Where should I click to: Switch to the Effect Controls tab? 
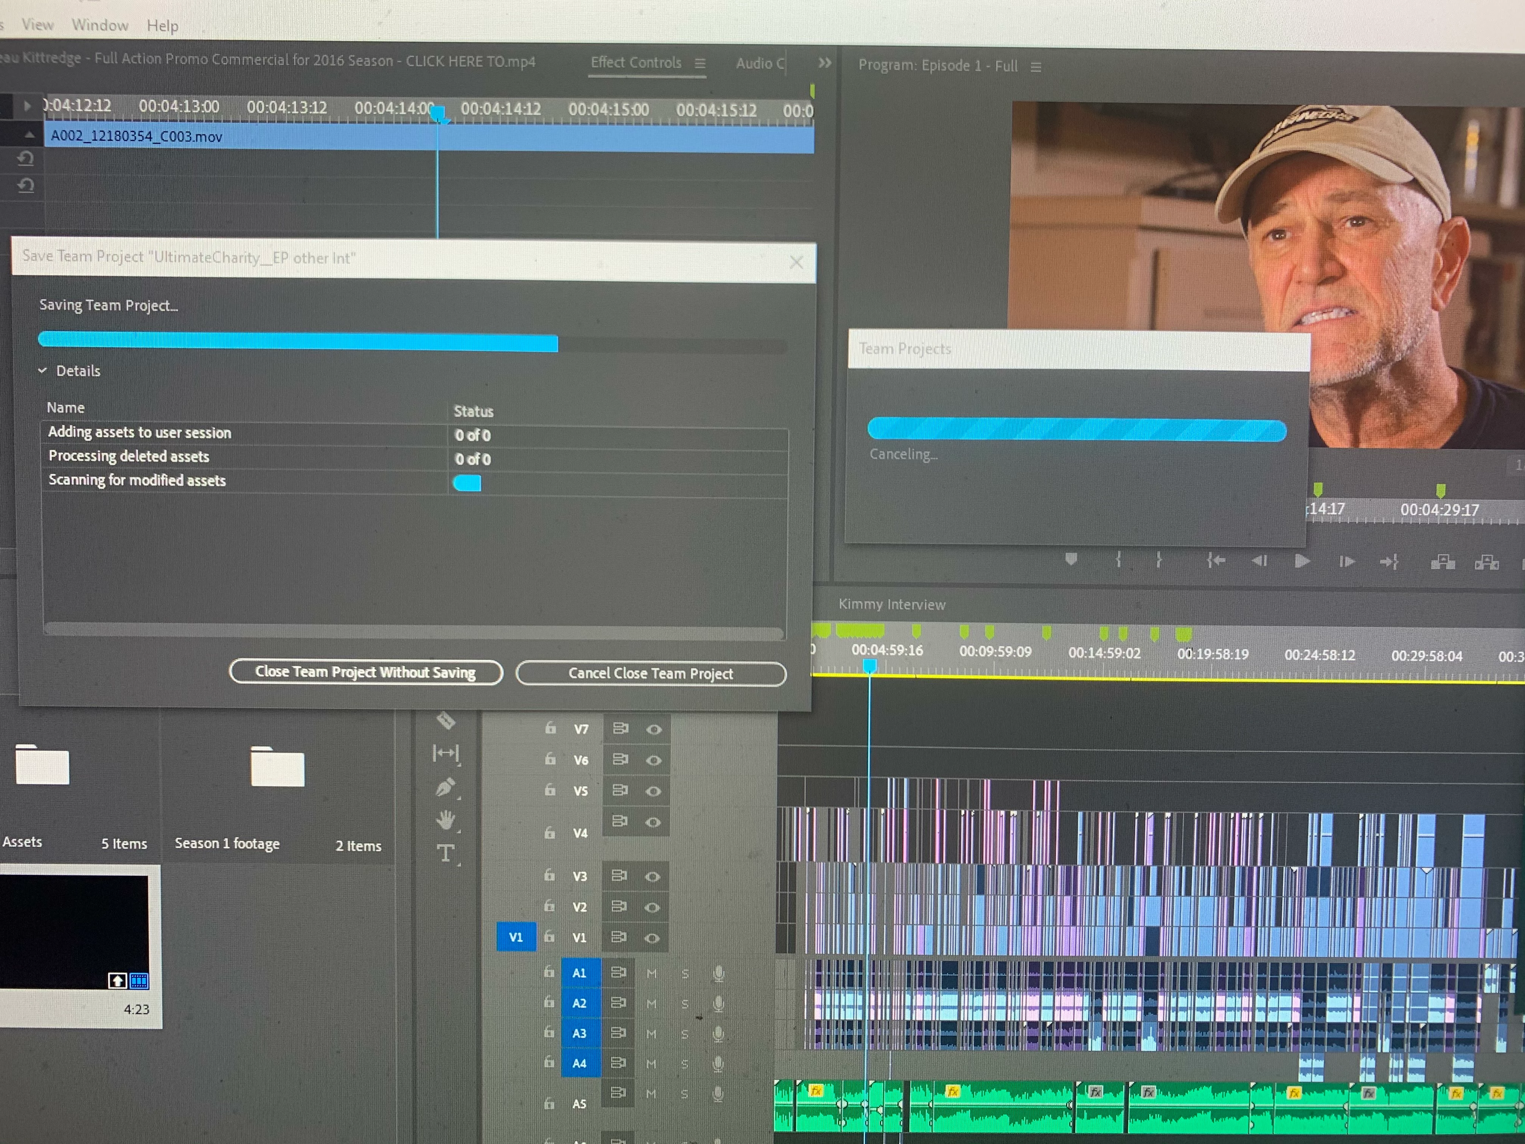636,62
